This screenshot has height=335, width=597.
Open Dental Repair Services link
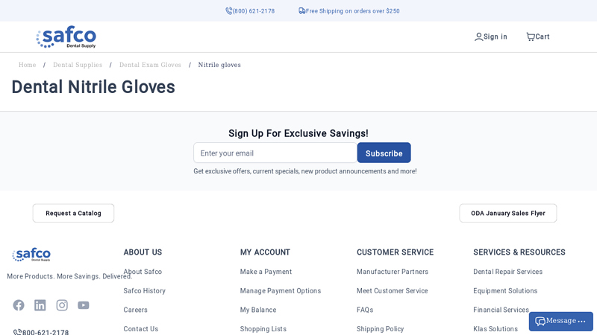[x=507, y=272]
